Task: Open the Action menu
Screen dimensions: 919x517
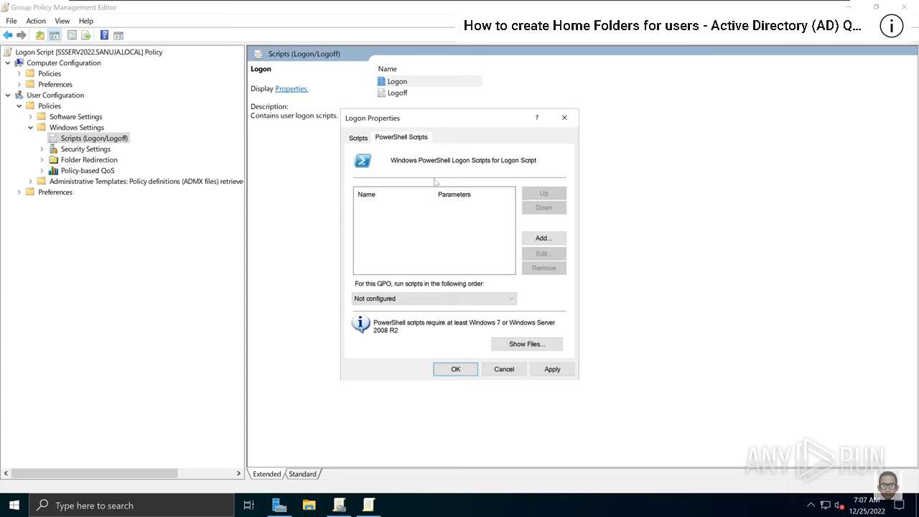Action: tap(36, 21)
